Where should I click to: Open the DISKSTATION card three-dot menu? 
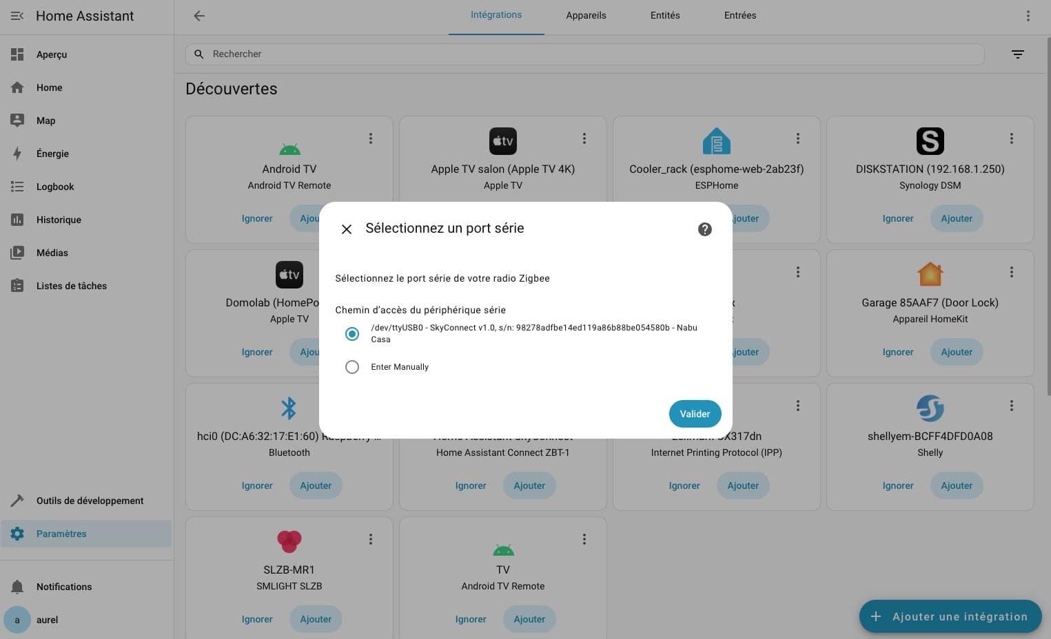point(1011,138)
